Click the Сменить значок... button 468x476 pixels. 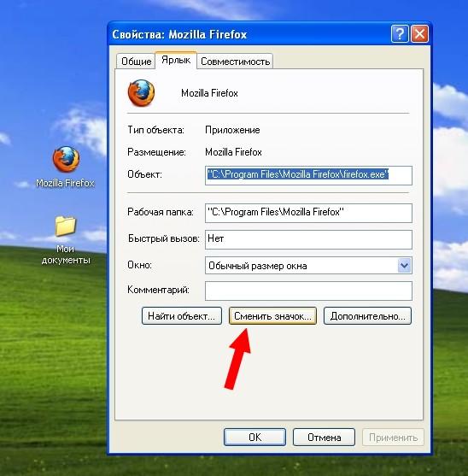point(272,316)
